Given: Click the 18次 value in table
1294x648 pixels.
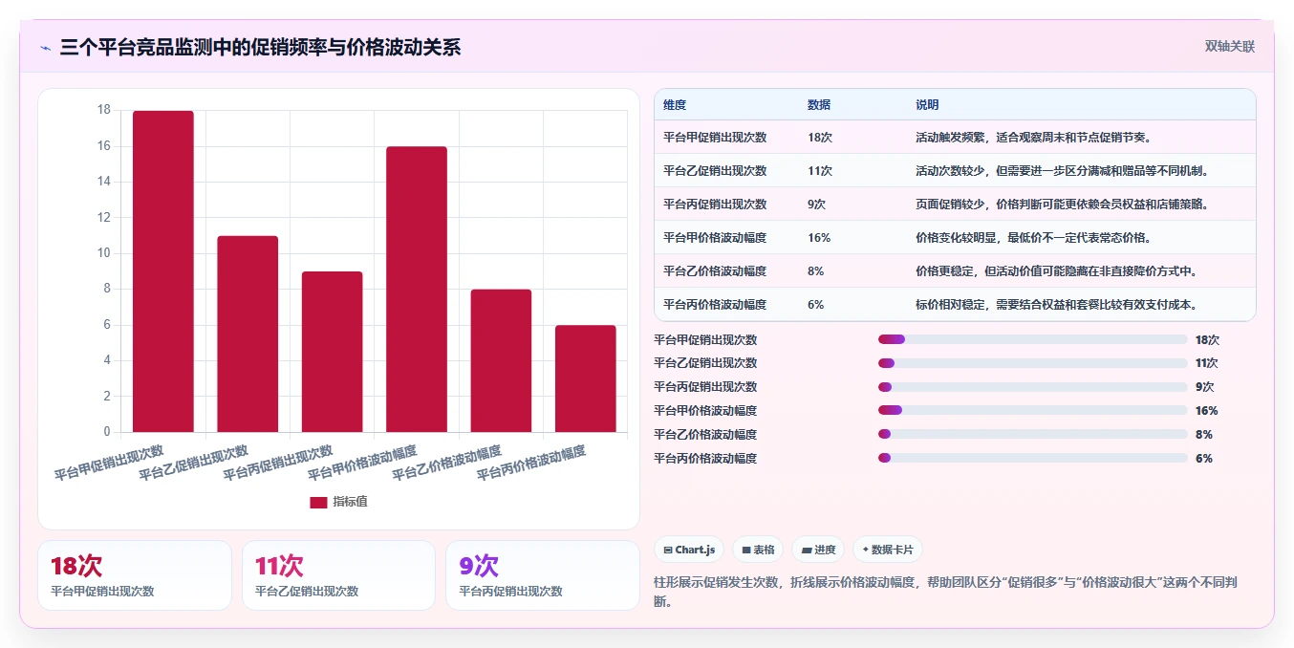Looking at the screenshot, I should (x=820, y=138).
